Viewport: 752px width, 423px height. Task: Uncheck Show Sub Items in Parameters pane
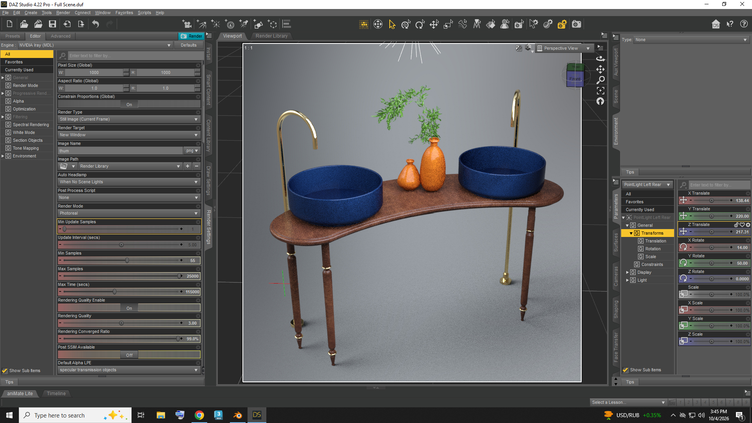(625, 370)
